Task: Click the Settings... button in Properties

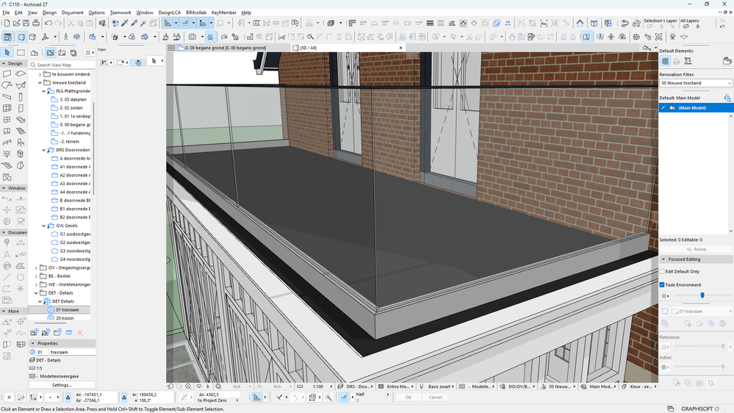Action: [x=62, y=384]
